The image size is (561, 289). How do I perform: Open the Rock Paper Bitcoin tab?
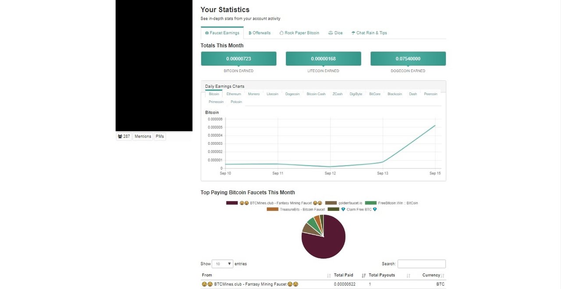pos(299,33)
